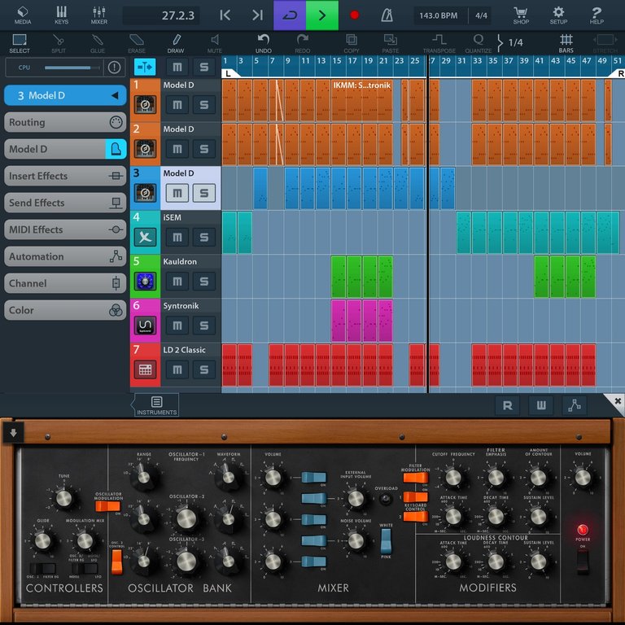Solo the Syntronik track
The width and height of the screenshot is (625, 625).
[204, 326]
